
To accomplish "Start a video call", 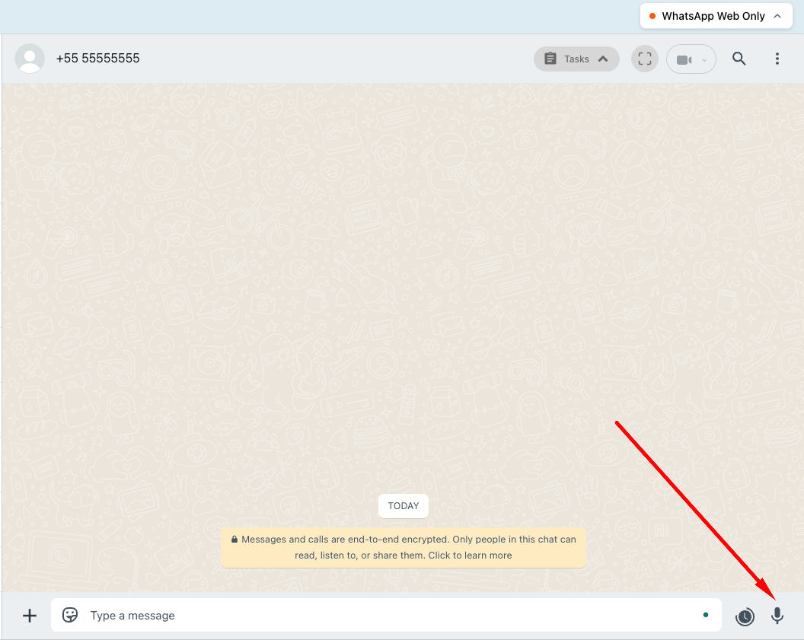I will coord(684,59).
